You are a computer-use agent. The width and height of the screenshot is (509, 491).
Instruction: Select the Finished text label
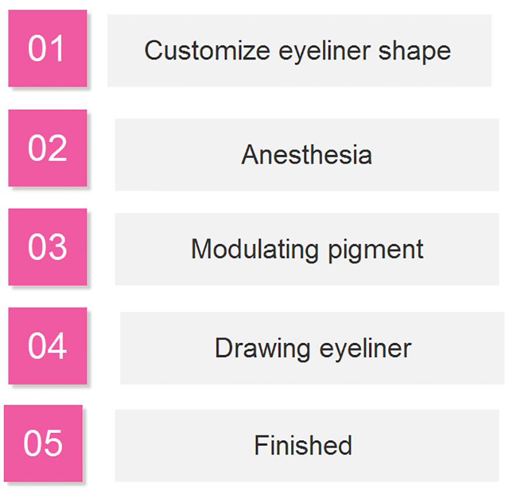point(303,445)
